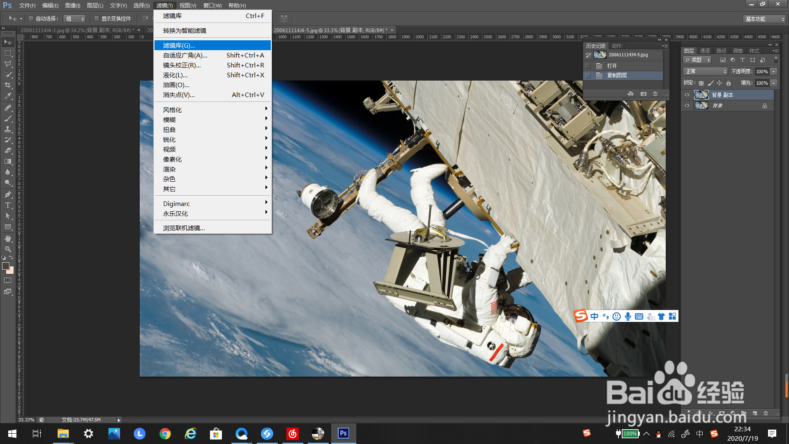Open the 正常 blend mode dropdown
Screen dimensions: 789x444
click(x=705, y=72)
